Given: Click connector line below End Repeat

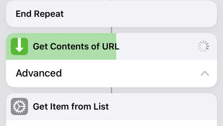Looking at the screenshot, I should tap(111, 30).
